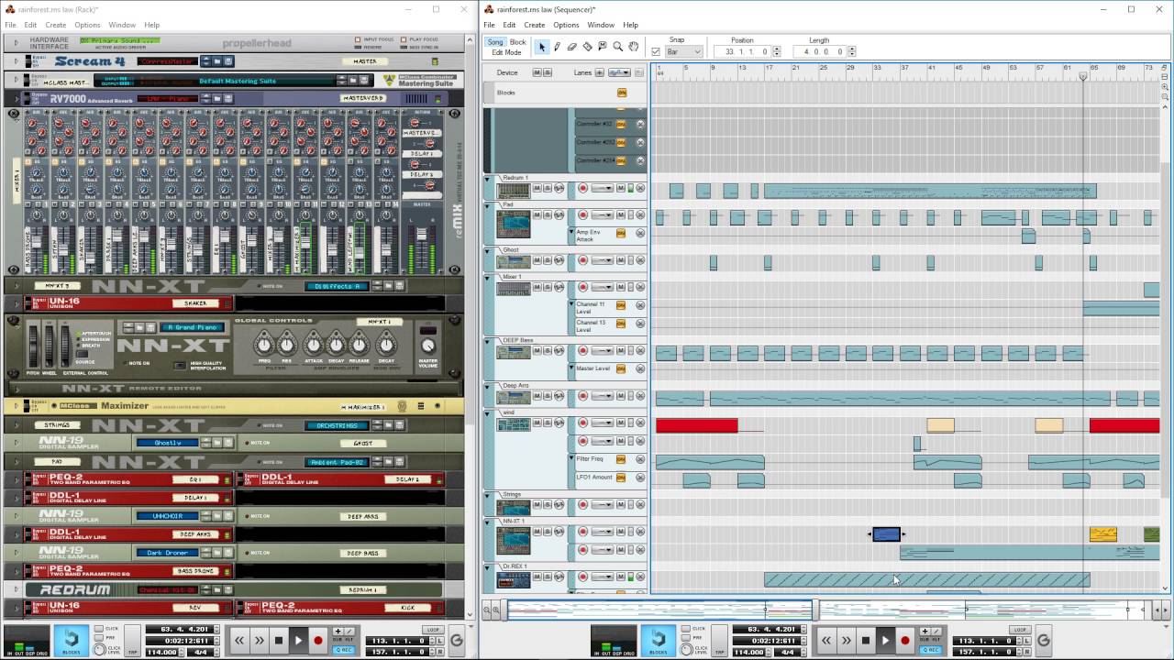Collapse the Ghost track
This screenshot has width=1174, height=660.
[x=488, y=250]
